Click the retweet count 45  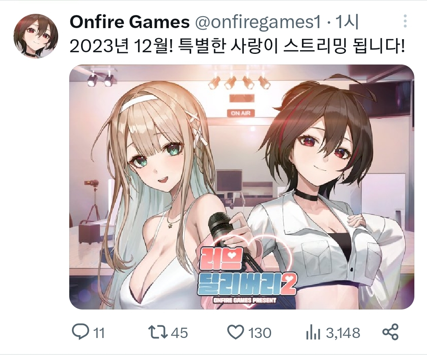point(179,333)
